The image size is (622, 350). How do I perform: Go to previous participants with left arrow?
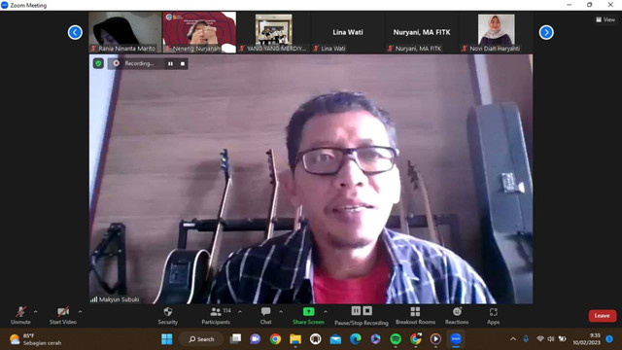point(75,32)
